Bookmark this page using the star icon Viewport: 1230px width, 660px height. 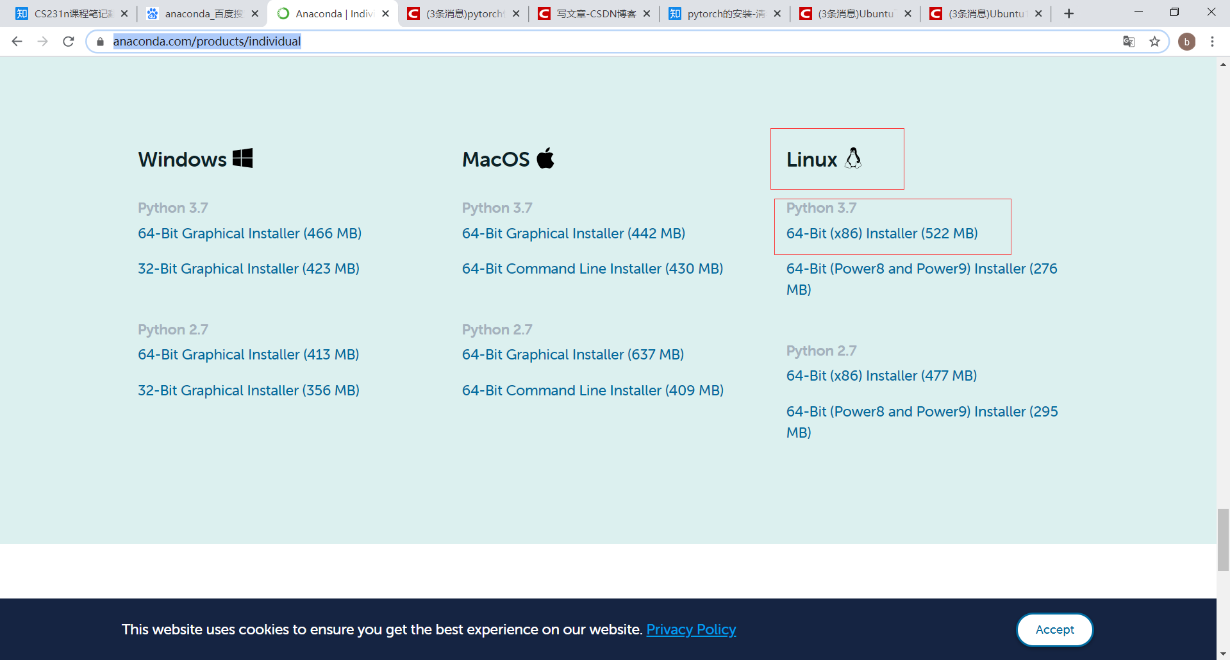pos(1155,41)
